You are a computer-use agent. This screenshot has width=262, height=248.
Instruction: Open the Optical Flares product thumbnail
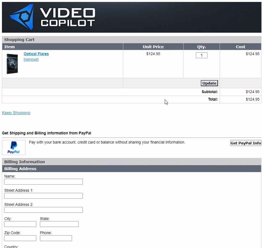click(x=12, y=64)
